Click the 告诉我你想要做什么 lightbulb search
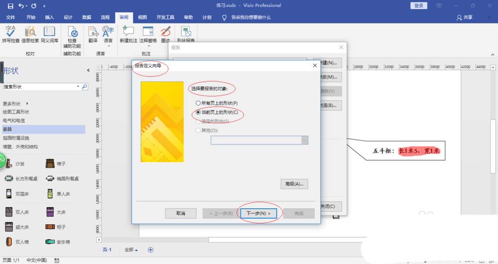 247,17
